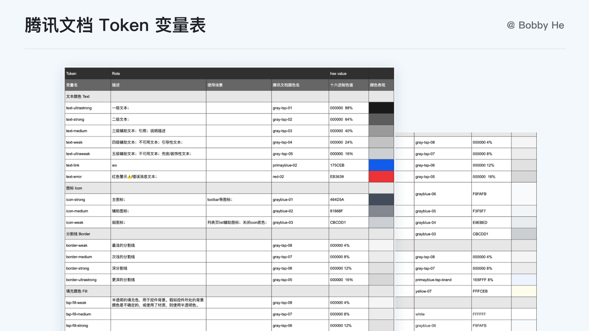Select the red-02 error color swatch
This screenshot has height=331, width=589.
coord(381,177)
